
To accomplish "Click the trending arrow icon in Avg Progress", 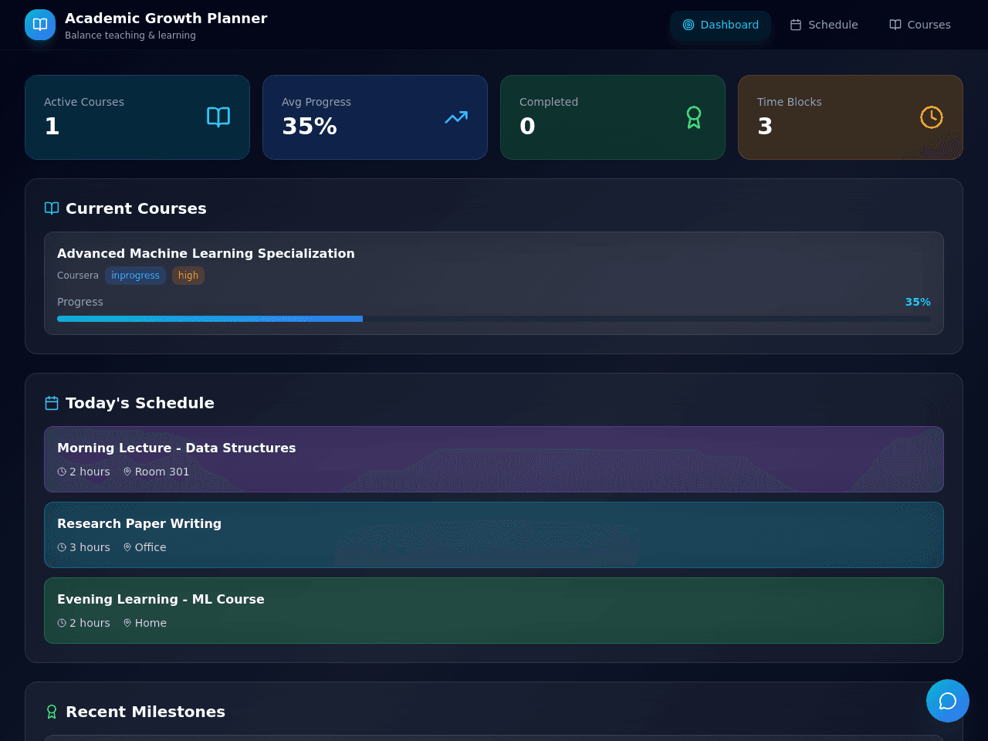I will click(456, 117).
